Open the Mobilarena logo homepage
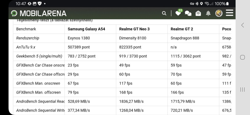Screen dimensions: 250x115 point(38,13)
